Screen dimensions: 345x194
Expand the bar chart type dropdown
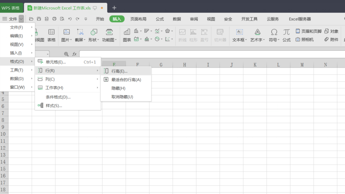(x=151, y=31)
